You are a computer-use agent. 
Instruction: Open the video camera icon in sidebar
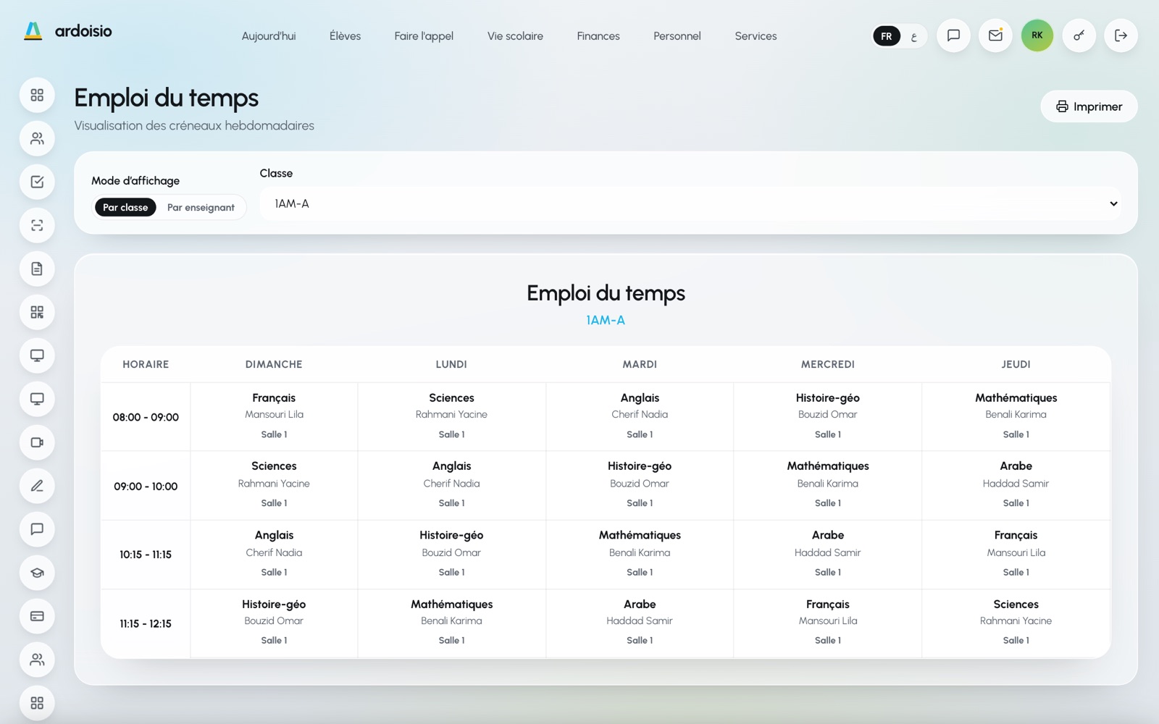click(37, 442)
